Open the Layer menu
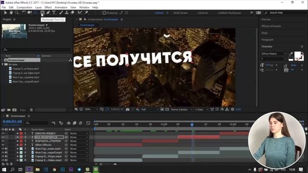 tap(38, 8)
